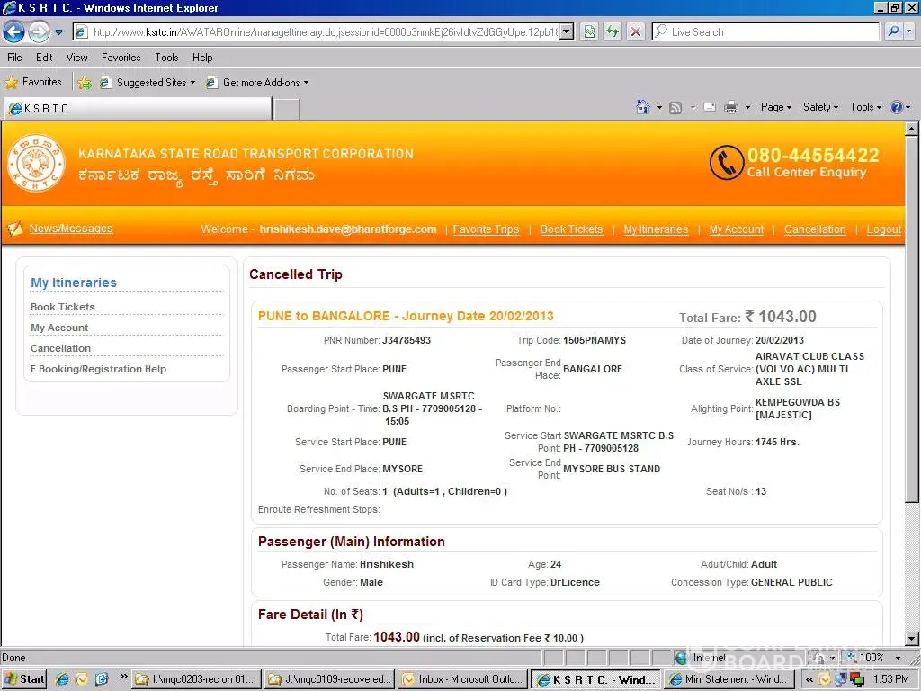This screenshot has width=921, height=691.
Task: Click the Read Mail envelope icon
Action: [x=710, y=107]
